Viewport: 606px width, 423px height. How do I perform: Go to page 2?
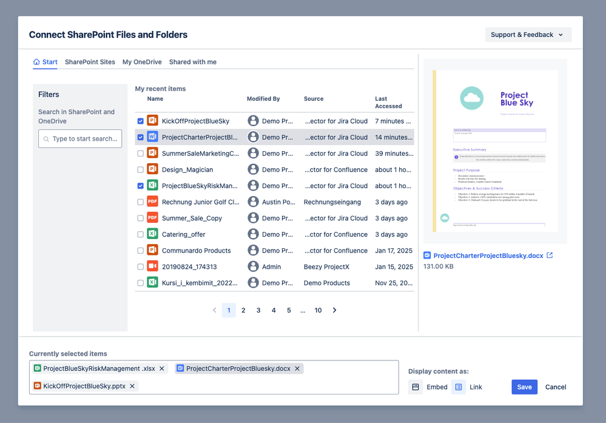click(x=243, y=310)
